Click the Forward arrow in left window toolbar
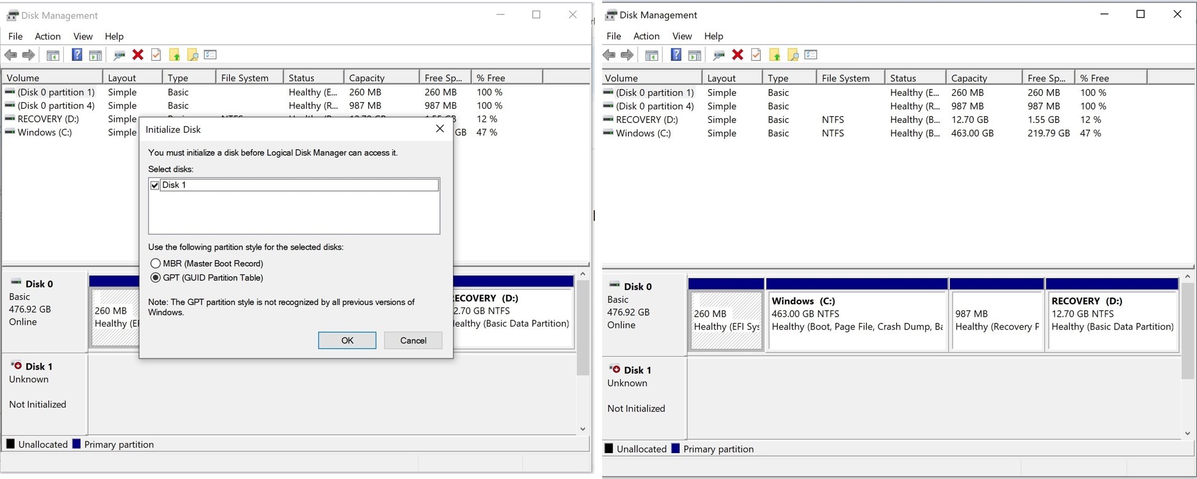Screen dimensions: 1197x479 (x=28, y=55)
